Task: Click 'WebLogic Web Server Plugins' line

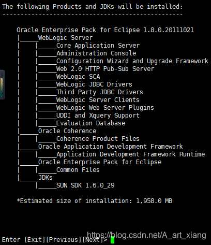Action: point(105,108)
